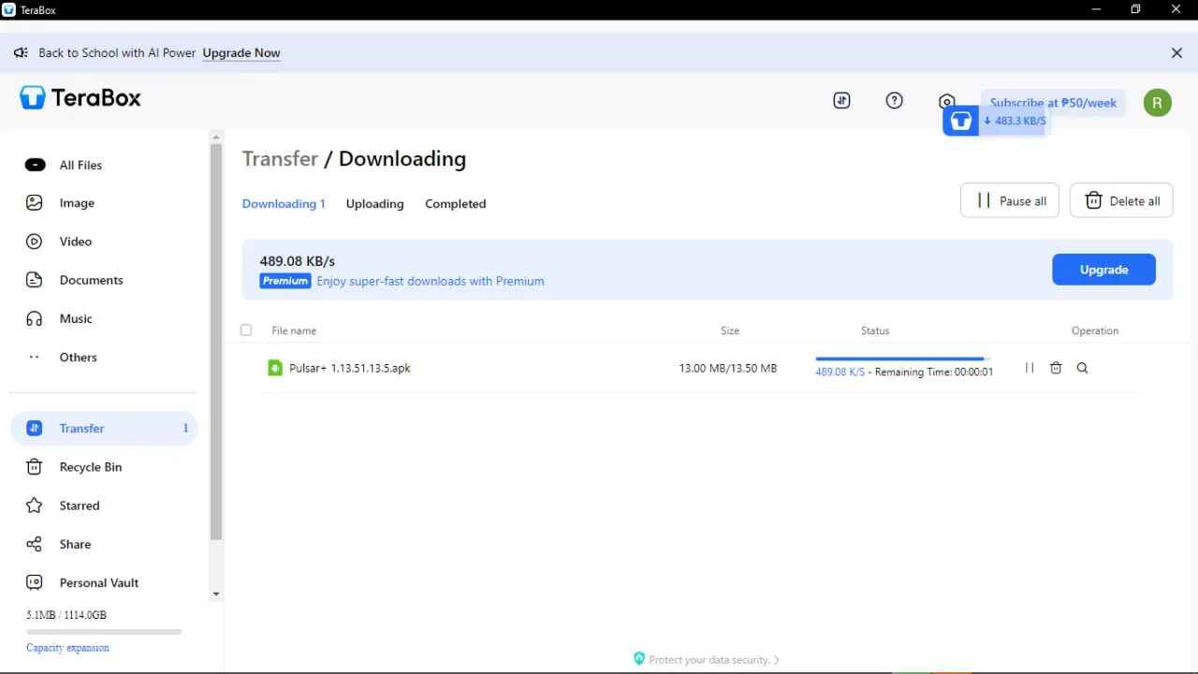Click the sidebar scrollbar thumb
Viewport: 1198px width, 674px height.
pyautogui.click(x=216, y=342)
